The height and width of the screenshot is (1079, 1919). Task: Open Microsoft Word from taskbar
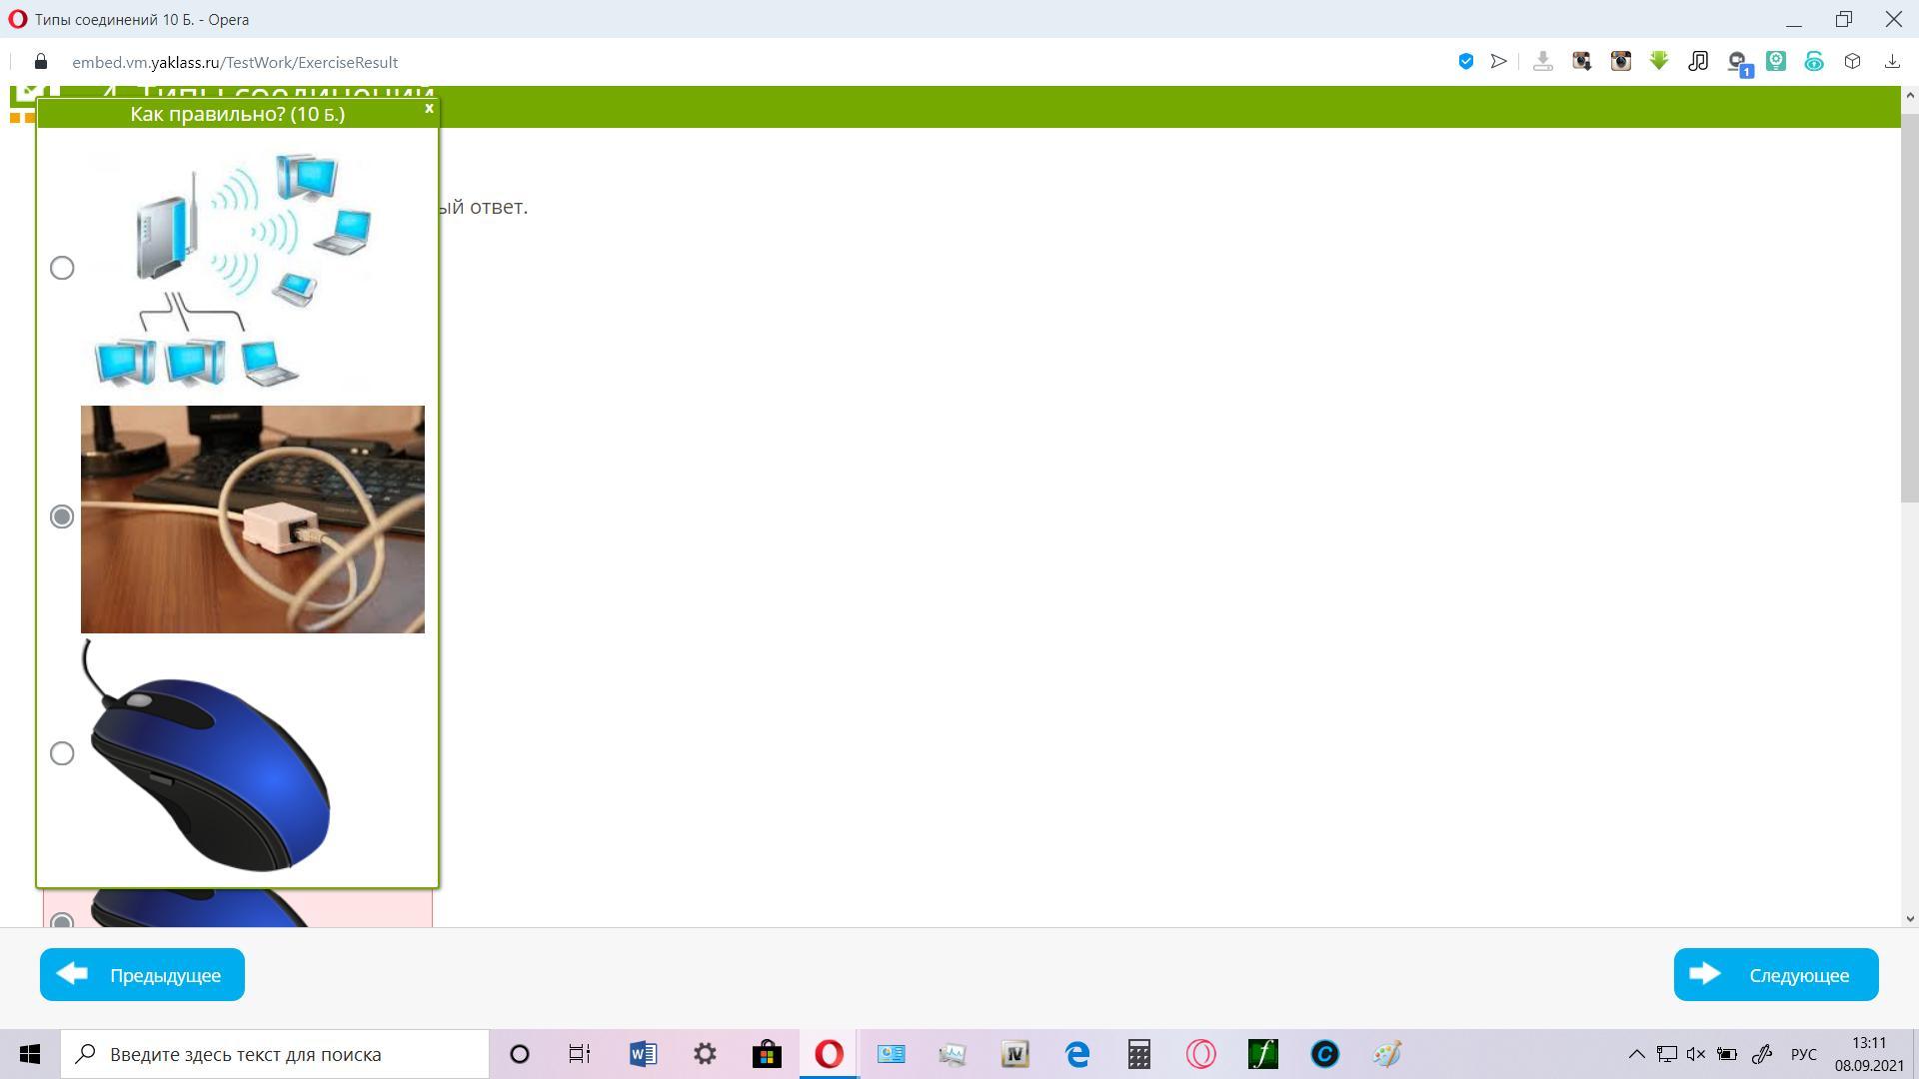click(x=643, y=1054)
